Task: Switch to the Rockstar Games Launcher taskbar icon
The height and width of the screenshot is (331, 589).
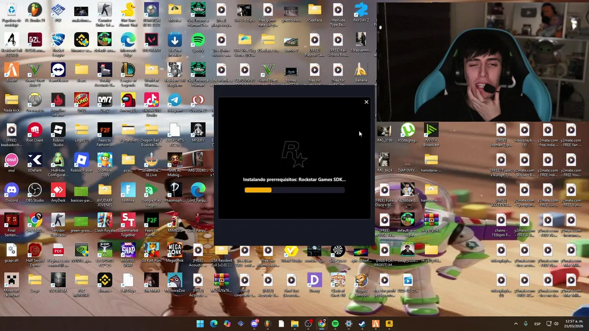Action: [x=389, y=324]
